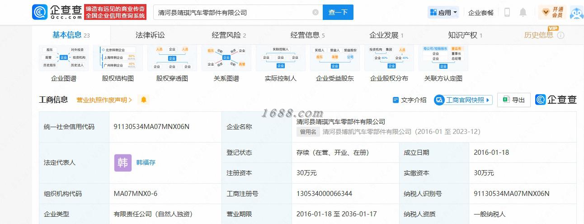Image resolution: width=584 pixels, height=224 pixels.
Task: Open the 企业套餐 link
Action: [x=481, y=13]
